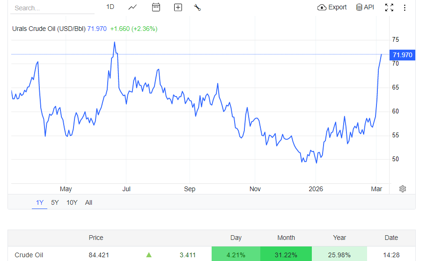427x261 pixels.
Task: Switch to the 5Y time range
Action: click(x=55, y=202)
